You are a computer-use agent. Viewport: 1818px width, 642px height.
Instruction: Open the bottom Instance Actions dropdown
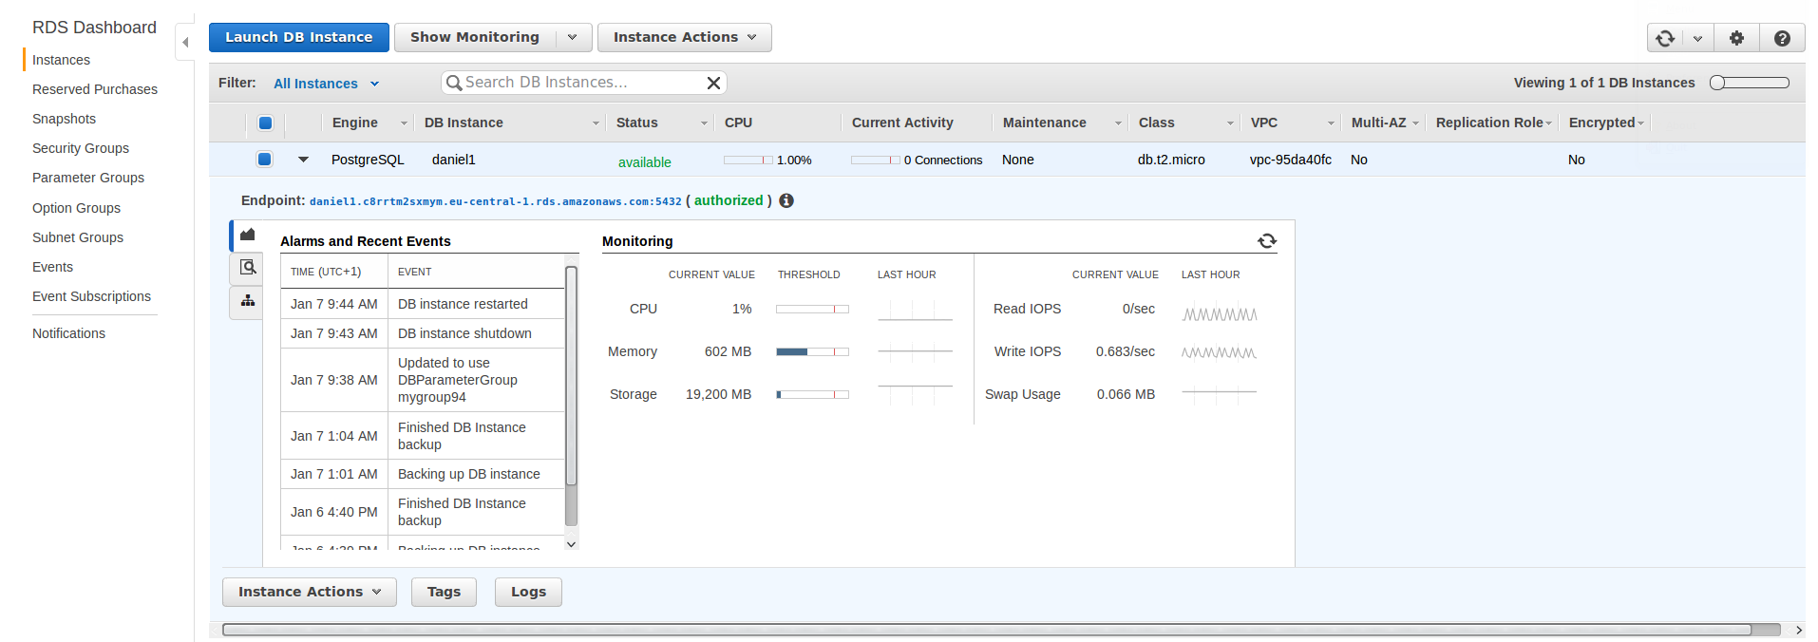pos(309,592)
